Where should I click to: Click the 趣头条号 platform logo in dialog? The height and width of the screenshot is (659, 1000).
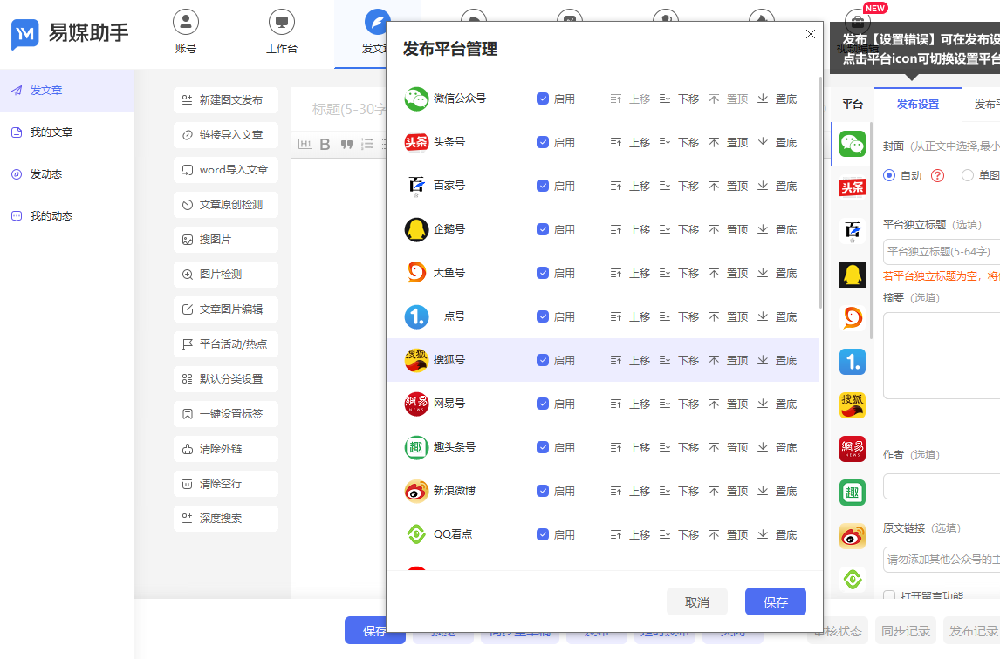click(x=416, y=447)
